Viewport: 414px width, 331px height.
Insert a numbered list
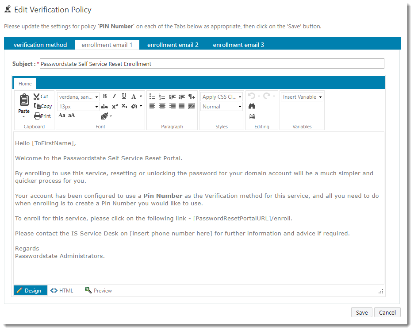162,96
